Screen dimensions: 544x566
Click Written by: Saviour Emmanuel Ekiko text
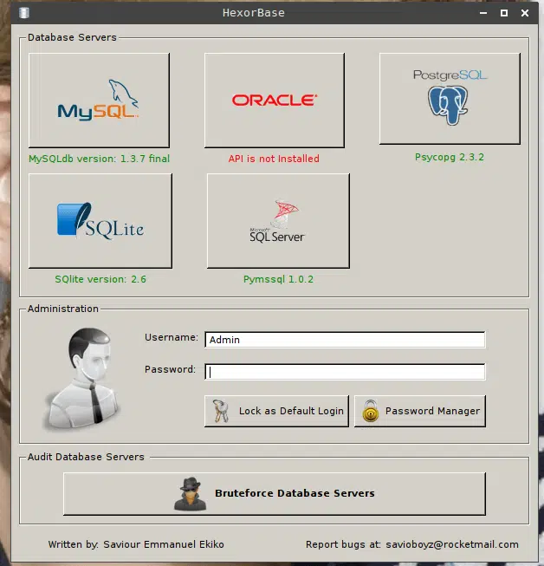pos(136,544)
